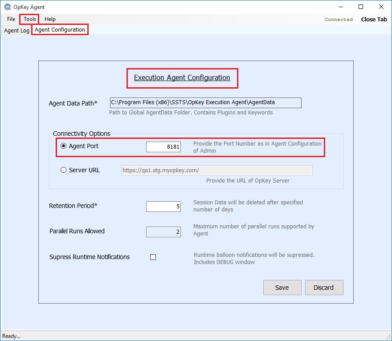Close the OpKey Agent window
This screenshot has width=392, height=341.
pyautogui.click(x=381, y=7)
